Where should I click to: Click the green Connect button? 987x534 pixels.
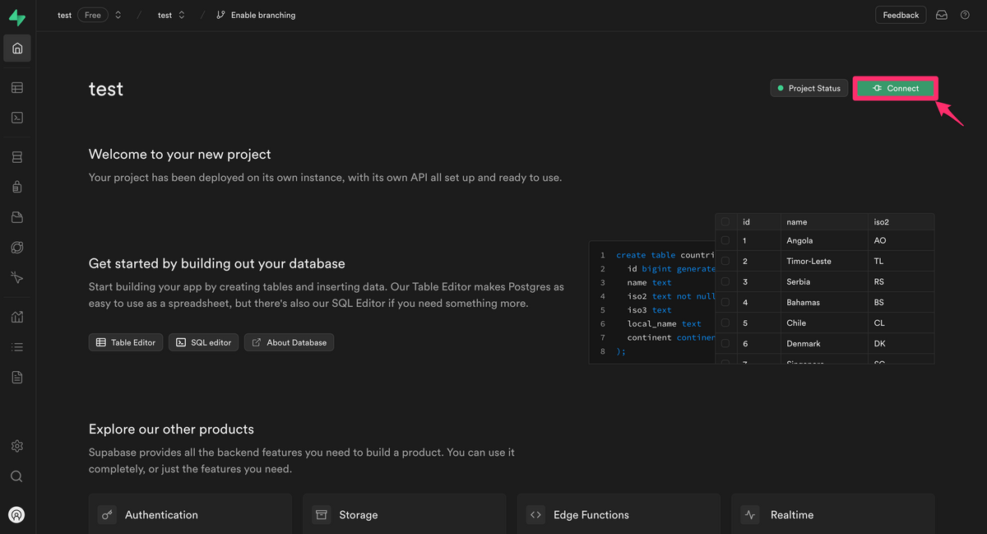(896, 88)
